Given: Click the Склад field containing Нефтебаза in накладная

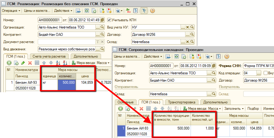Looking at the screenshot, I should [177, 94].
